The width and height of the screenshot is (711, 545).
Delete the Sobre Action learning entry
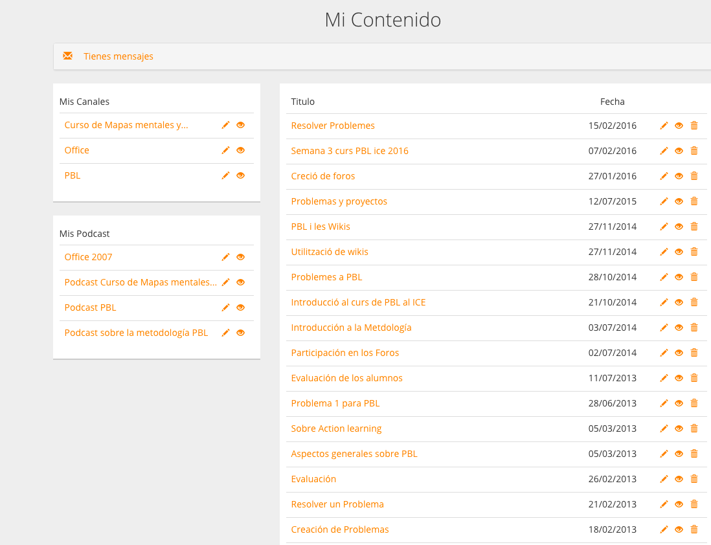694,429
